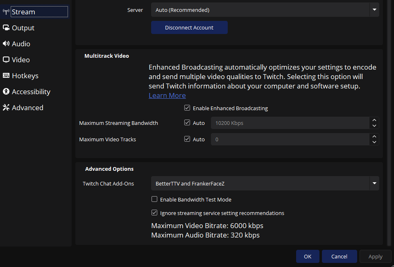Click the Server dropdown arrow
Image resolution: width=394 pixels, height=267 pixels.
click(x=374, y=10)
